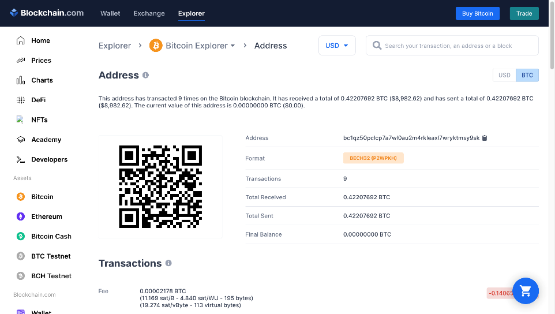
Task: Switch to the Exchange tab
Action: 149,13
